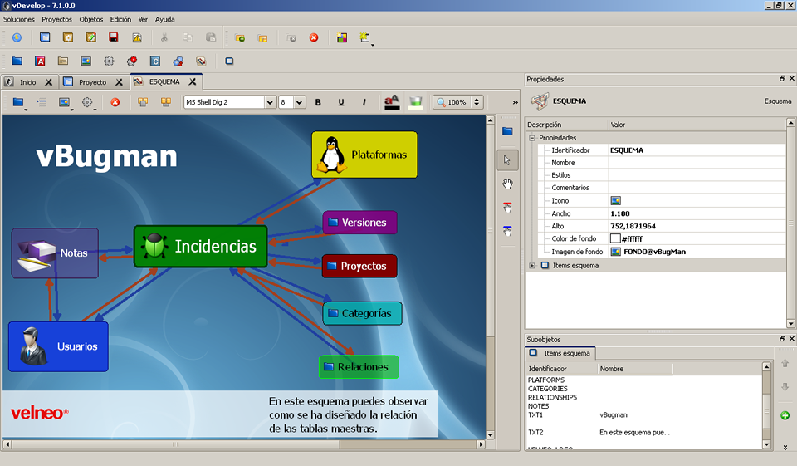Open the font size dropdown showing 8
Image resolution: width=797 pixels, height=466 pixels.
(x=300, y=102)
